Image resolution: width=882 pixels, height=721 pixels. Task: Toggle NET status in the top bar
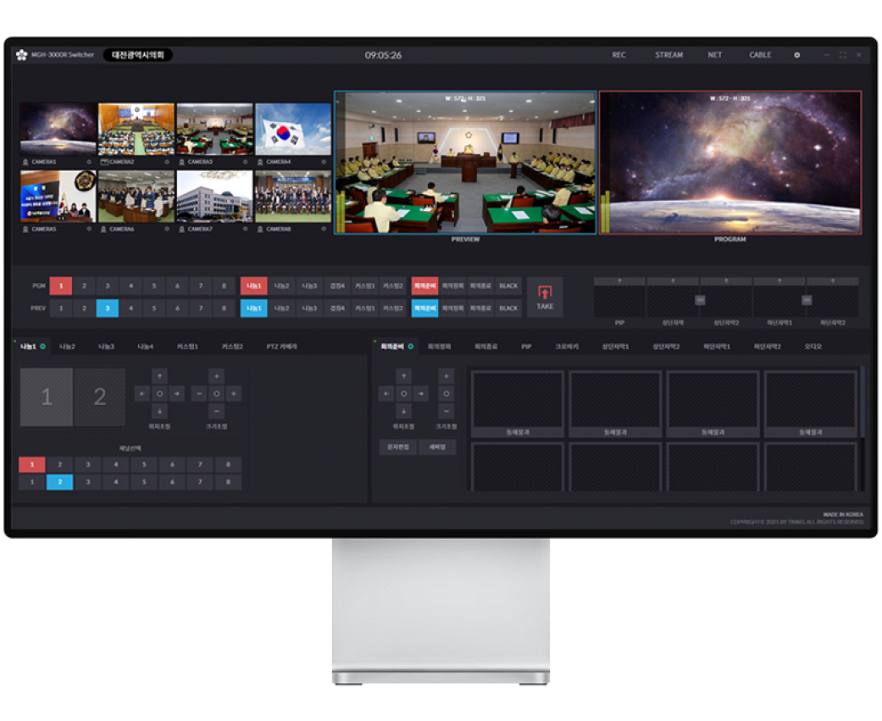pyautogui.click(x=714, y=55)
